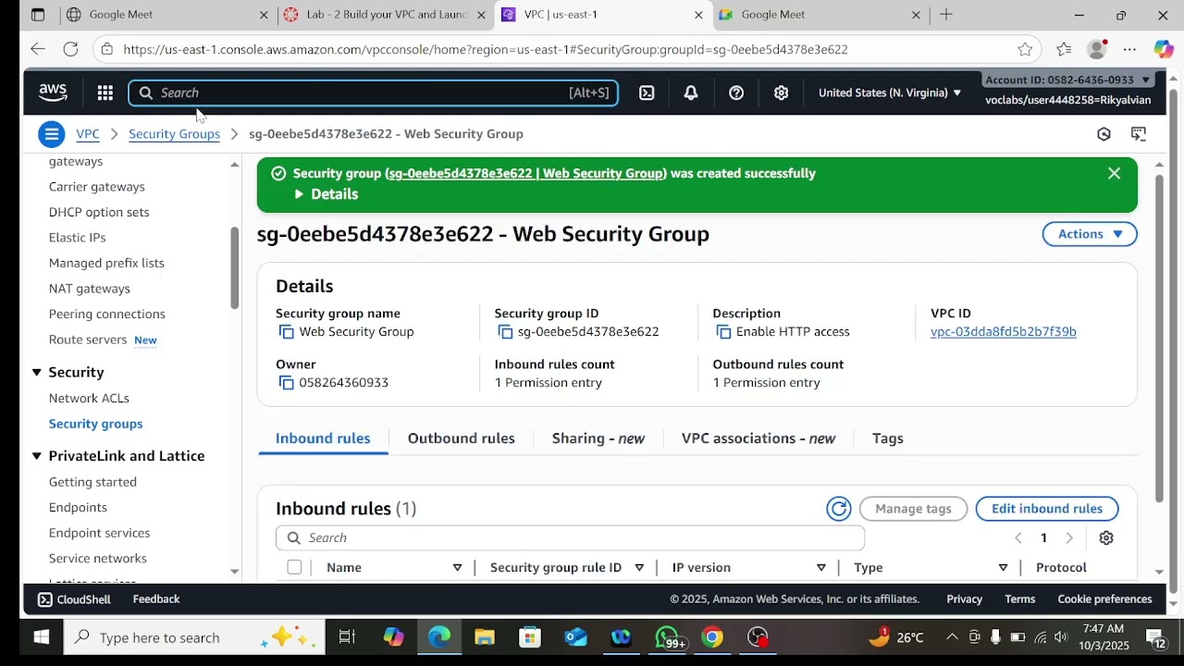
Task: Refresh the inbound rules list
Action: [839, 509]
